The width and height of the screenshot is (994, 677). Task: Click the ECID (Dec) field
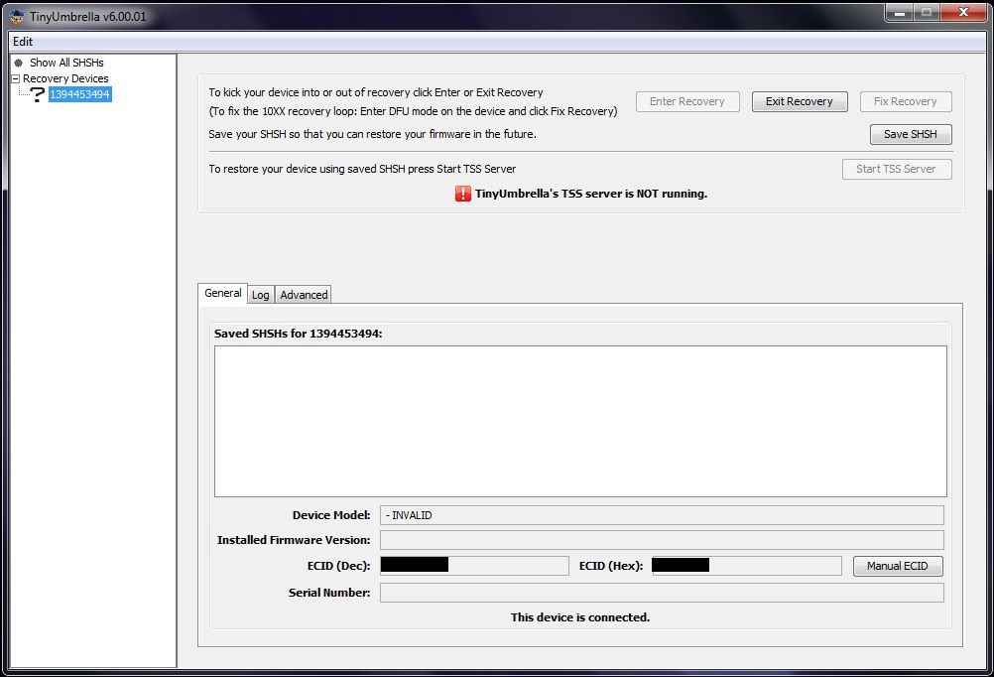click(x=474, y=566)
